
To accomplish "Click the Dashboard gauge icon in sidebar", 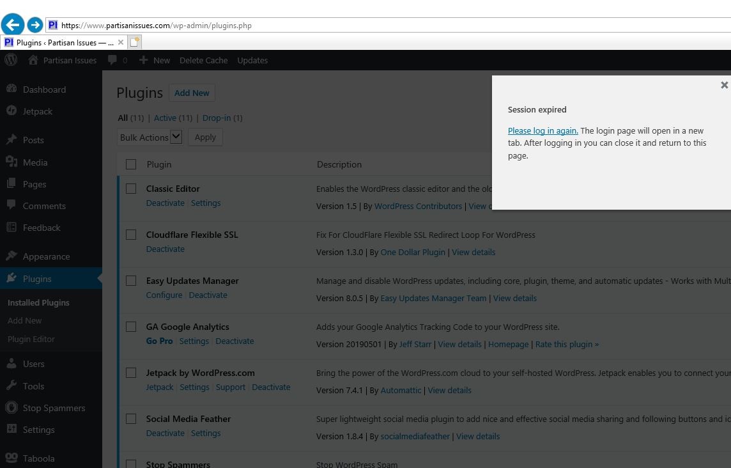I will pos(12,90).
